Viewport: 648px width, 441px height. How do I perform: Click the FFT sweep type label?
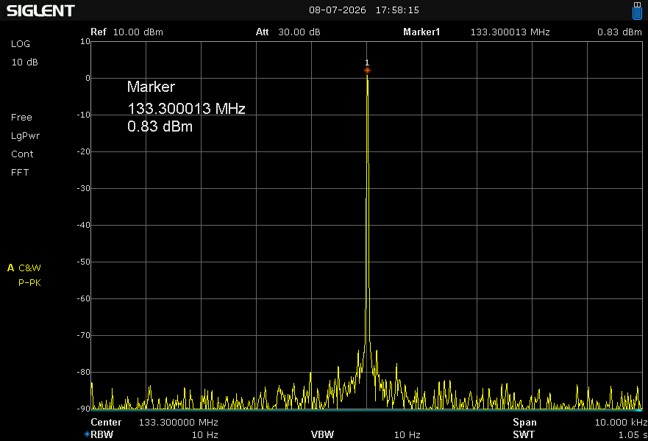coord(20,173)
